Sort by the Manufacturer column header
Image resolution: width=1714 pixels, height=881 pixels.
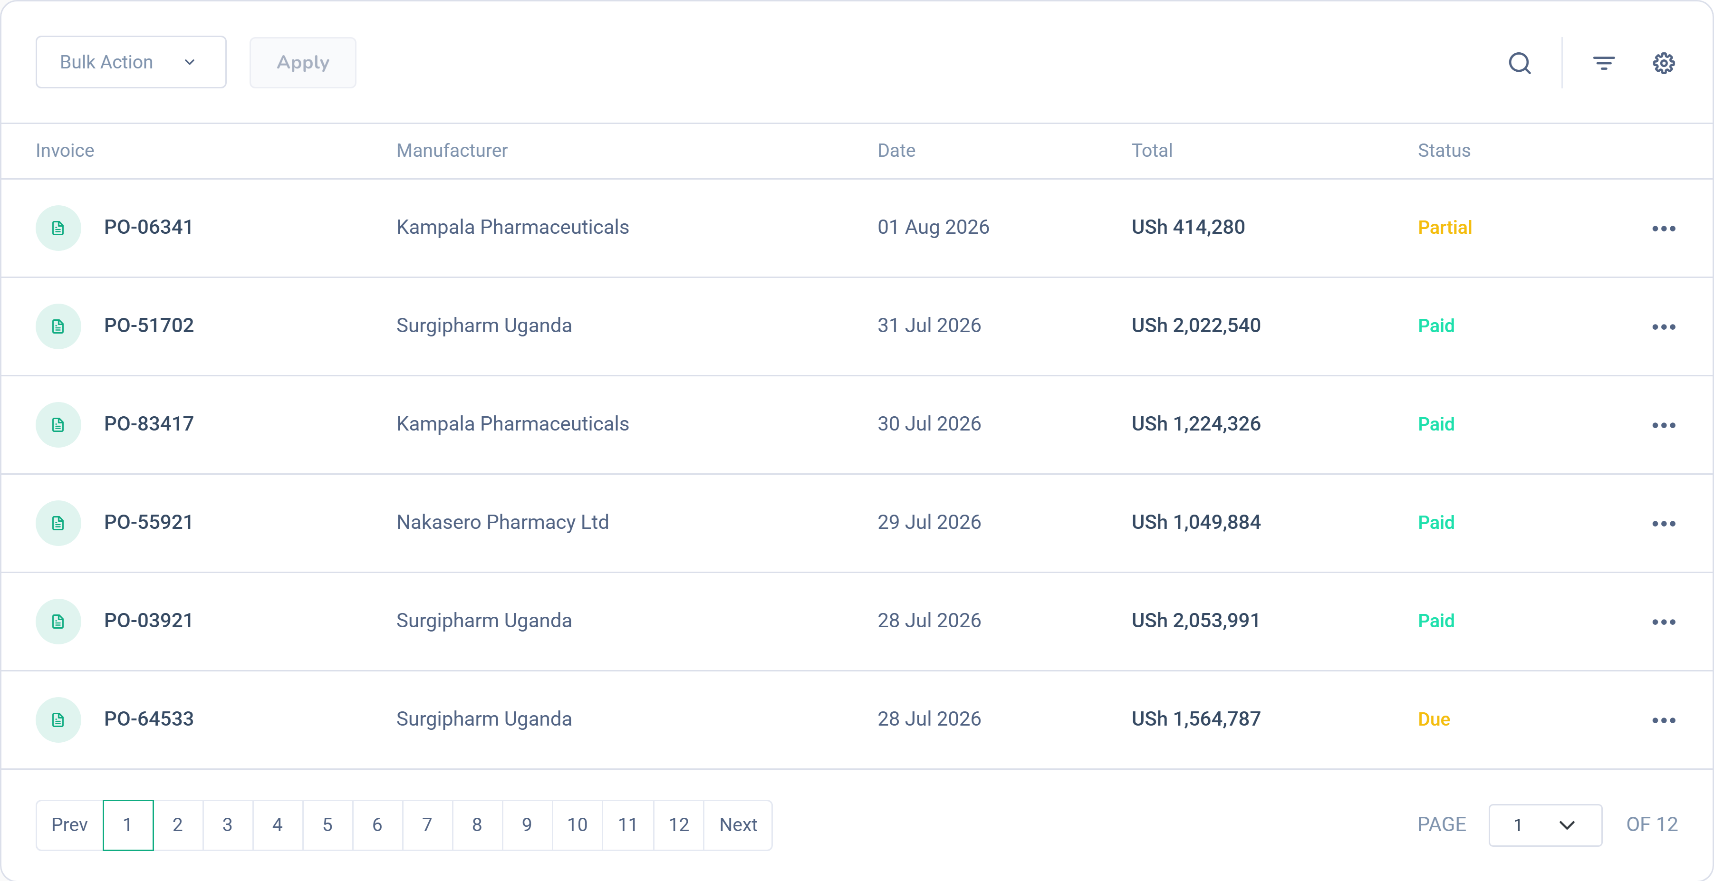452,150
